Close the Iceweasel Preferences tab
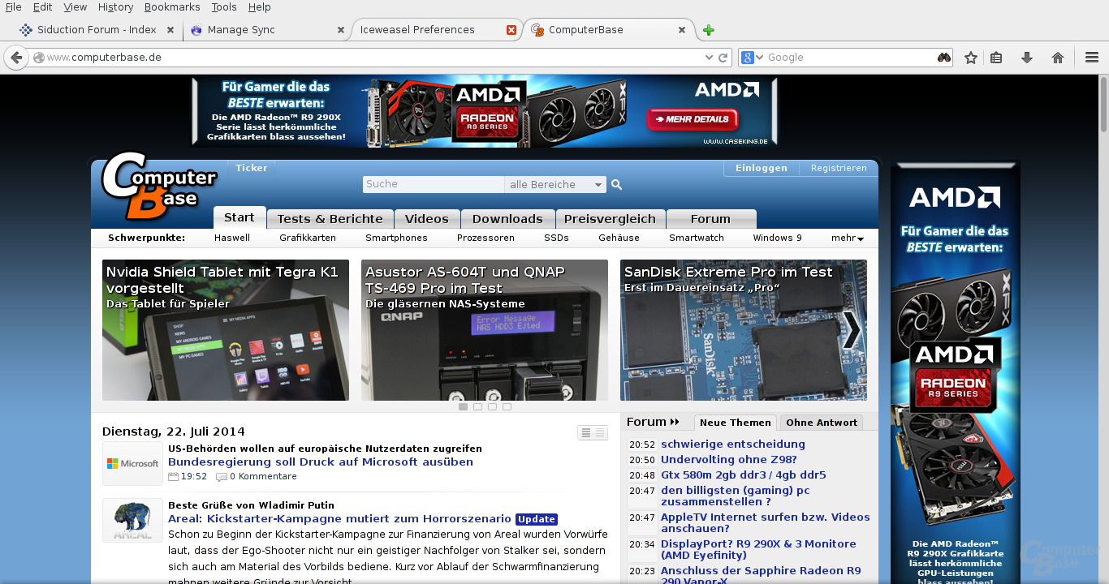 tap(511, 30)
